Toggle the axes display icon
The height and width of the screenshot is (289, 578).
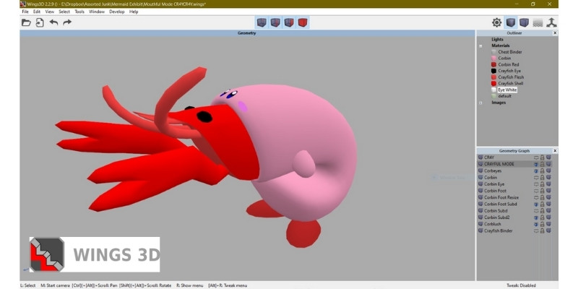coord(551,22)
